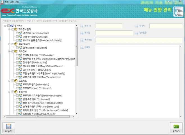Screen dimensions: 185x135
Task: Collapse the 기초정보관리 tree group
Action: coord(9,29)
